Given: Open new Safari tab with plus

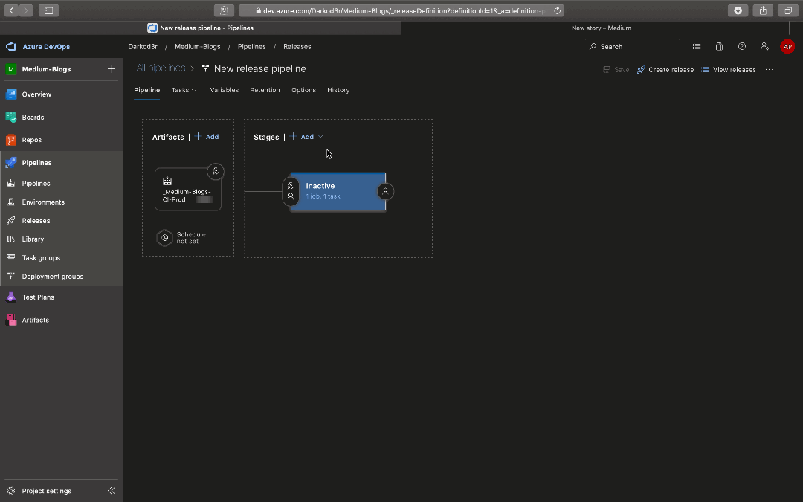Looking at the screenshot, I should [x=796, y=28].
